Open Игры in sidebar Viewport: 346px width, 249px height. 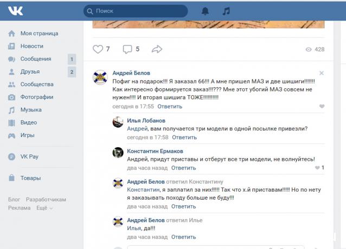(x=27, y=135)
